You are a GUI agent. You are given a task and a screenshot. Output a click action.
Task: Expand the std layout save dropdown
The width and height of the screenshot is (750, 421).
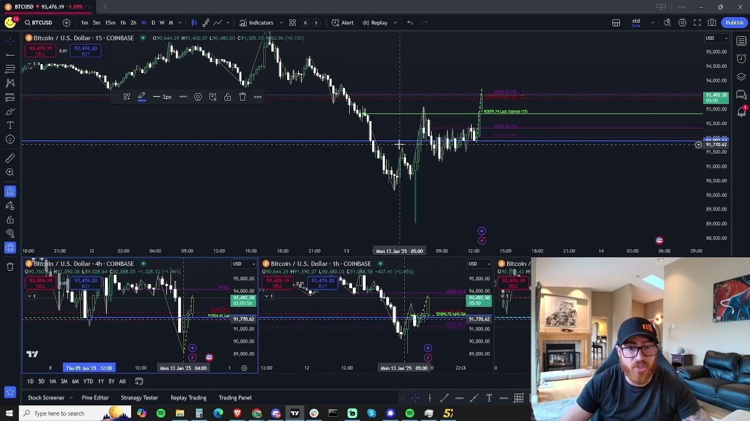pos(652,23)
